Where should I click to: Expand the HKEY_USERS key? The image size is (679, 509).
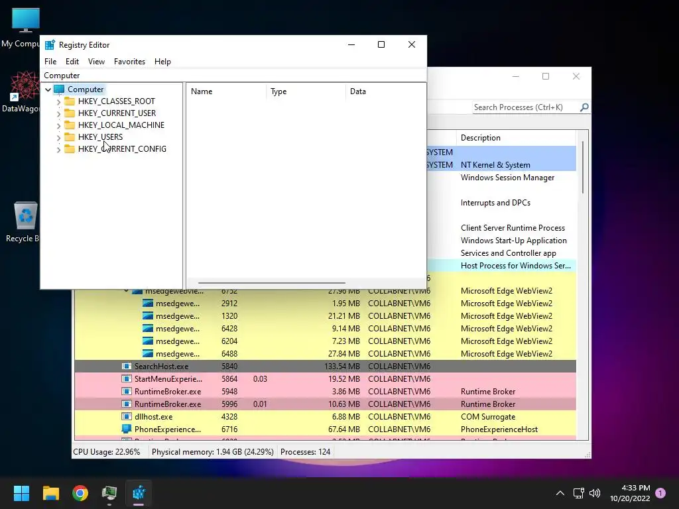click(x=58, y=137)
